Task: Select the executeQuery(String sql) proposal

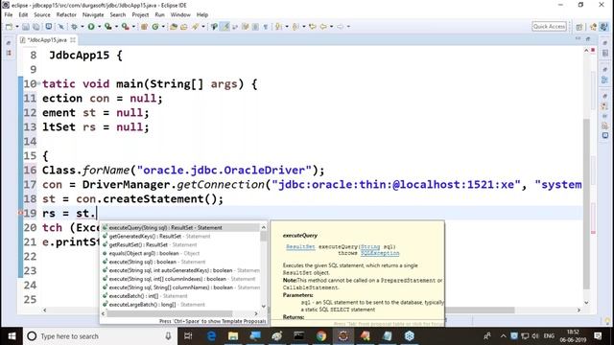Action: click(x=180, y=228)
